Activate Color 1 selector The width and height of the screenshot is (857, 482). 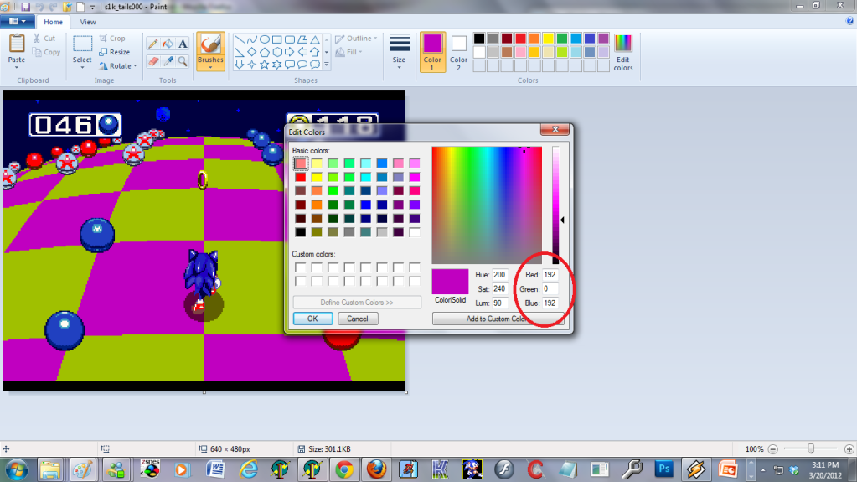click(x=432, y=52)
